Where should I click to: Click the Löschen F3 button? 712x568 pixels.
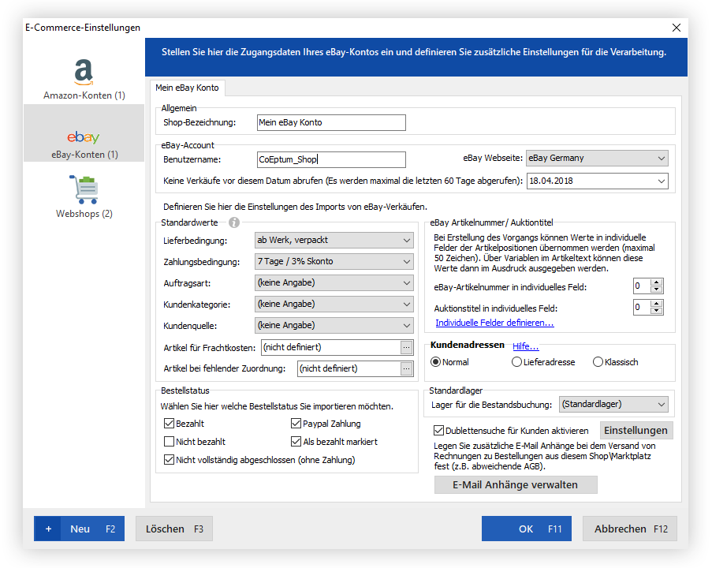(x=174, y=529)
